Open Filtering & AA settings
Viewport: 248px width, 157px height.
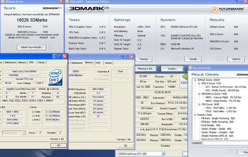coord(145,69)
